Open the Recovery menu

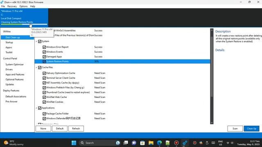(x=12, y=7)
